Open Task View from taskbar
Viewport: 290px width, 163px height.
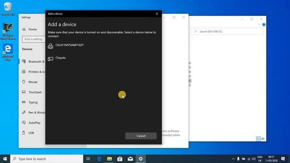pos(88,159)
